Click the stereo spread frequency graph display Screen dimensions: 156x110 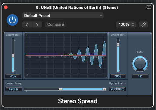66,55
